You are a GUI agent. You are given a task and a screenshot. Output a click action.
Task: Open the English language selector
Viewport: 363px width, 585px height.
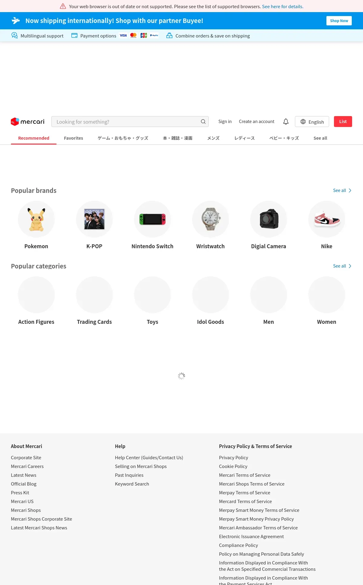312,122
